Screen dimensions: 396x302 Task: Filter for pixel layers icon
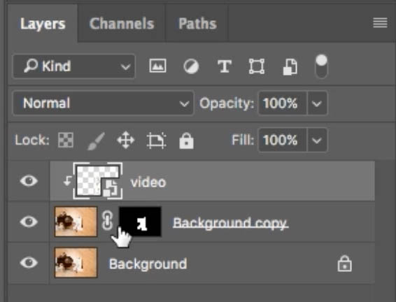click(x=158, y=66)
